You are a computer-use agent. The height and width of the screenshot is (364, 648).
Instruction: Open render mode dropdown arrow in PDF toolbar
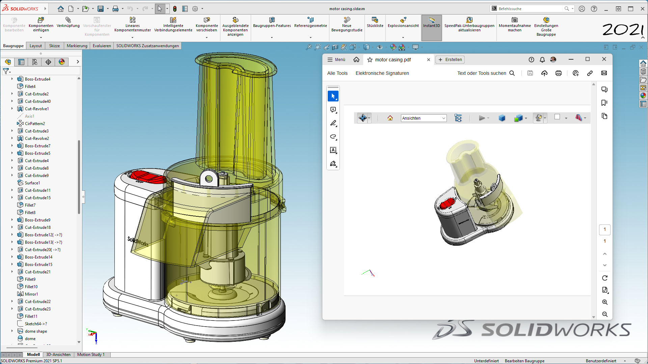[526, 118]
